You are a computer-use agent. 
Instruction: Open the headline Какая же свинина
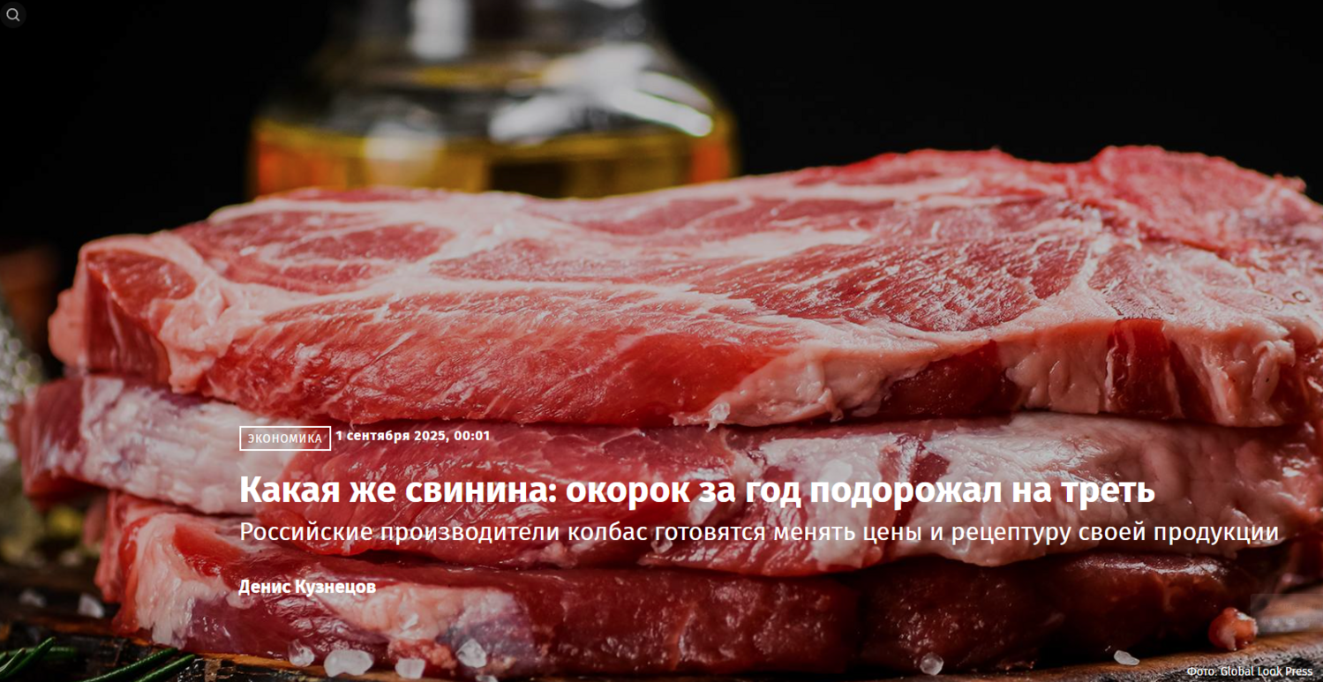[697, 491]
